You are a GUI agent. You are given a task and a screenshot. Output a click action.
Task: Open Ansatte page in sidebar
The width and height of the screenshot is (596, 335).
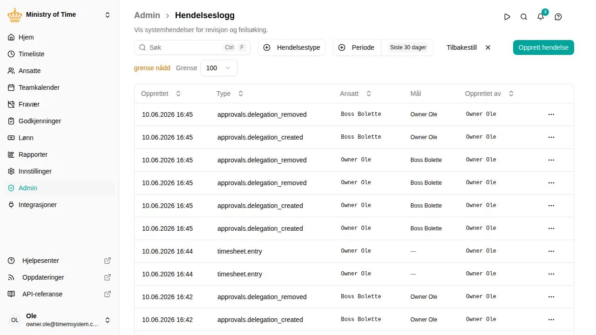click(59, 71)
